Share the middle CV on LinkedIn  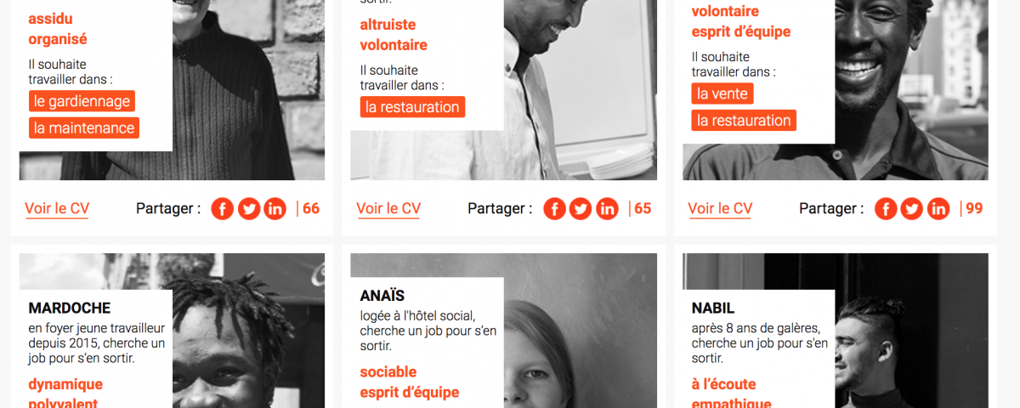(x=607, y=209)
